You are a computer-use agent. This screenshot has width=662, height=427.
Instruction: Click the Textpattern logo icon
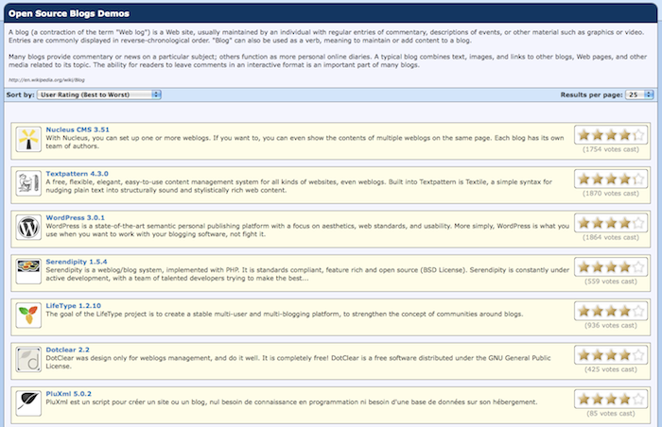(x=28, y=183)
